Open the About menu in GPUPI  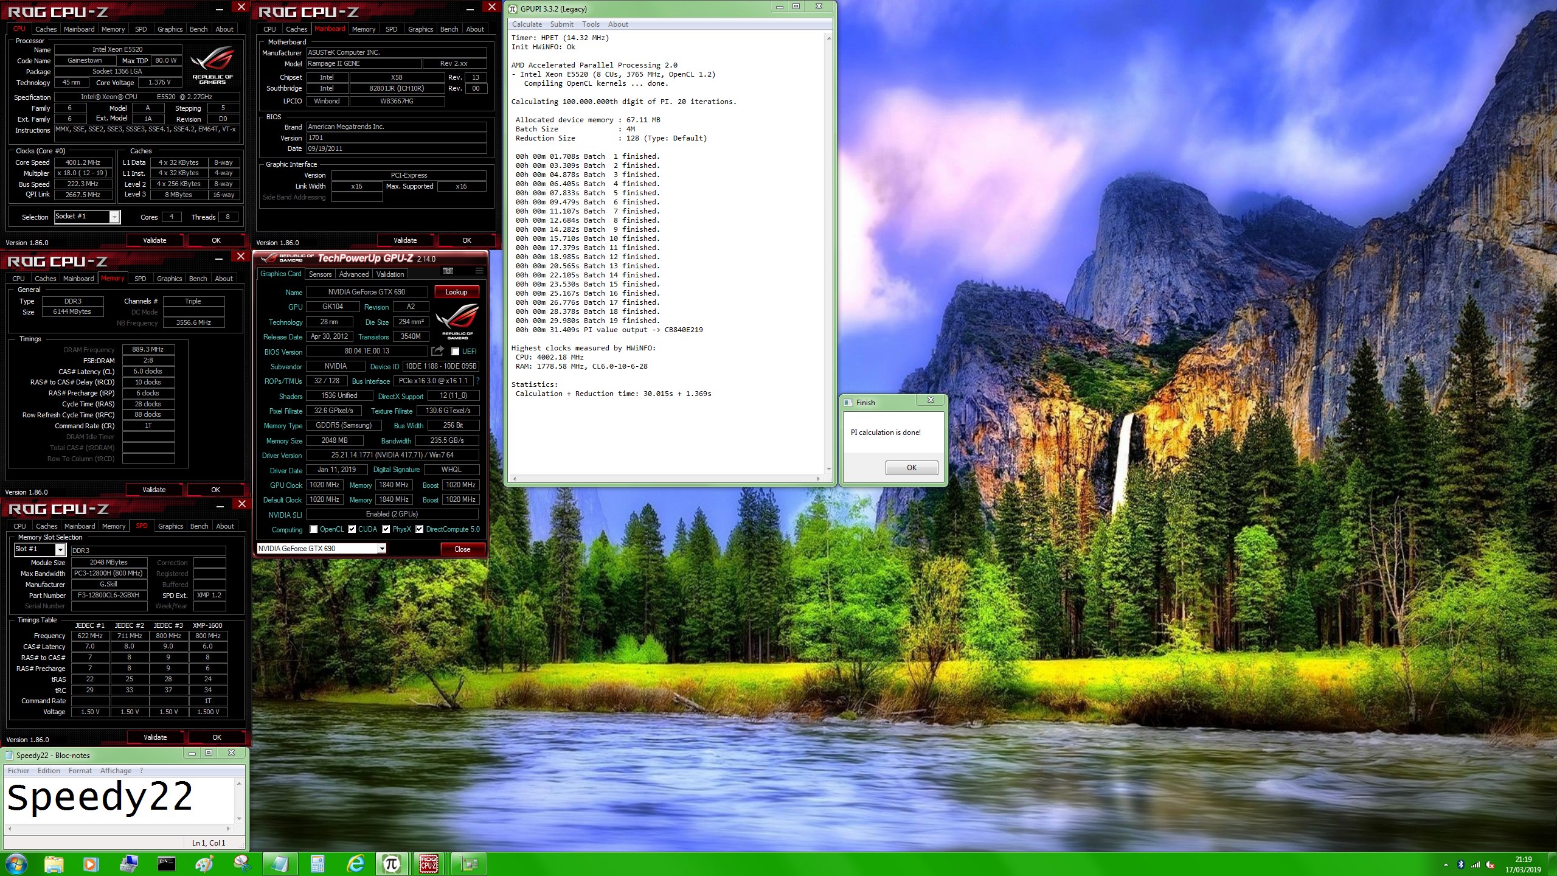[x=618, y=24]
